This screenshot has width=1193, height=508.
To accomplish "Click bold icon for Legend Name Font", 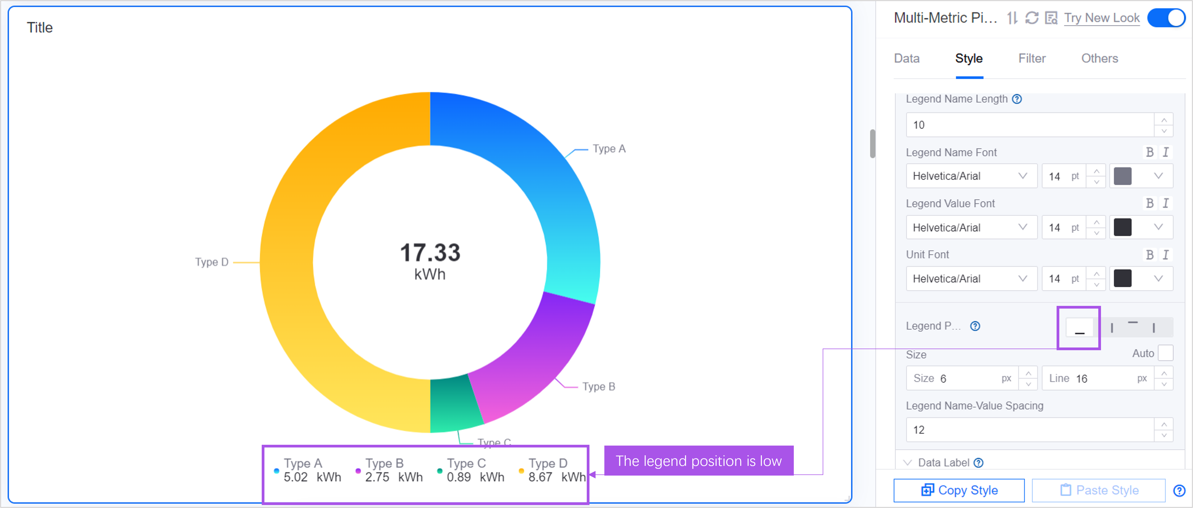I will coord(1149,152).
